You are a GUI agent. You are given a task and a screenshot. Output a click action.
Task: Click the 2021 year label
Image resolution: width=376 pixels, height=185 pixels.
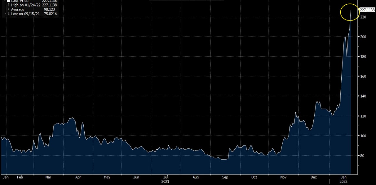(165, 181)
